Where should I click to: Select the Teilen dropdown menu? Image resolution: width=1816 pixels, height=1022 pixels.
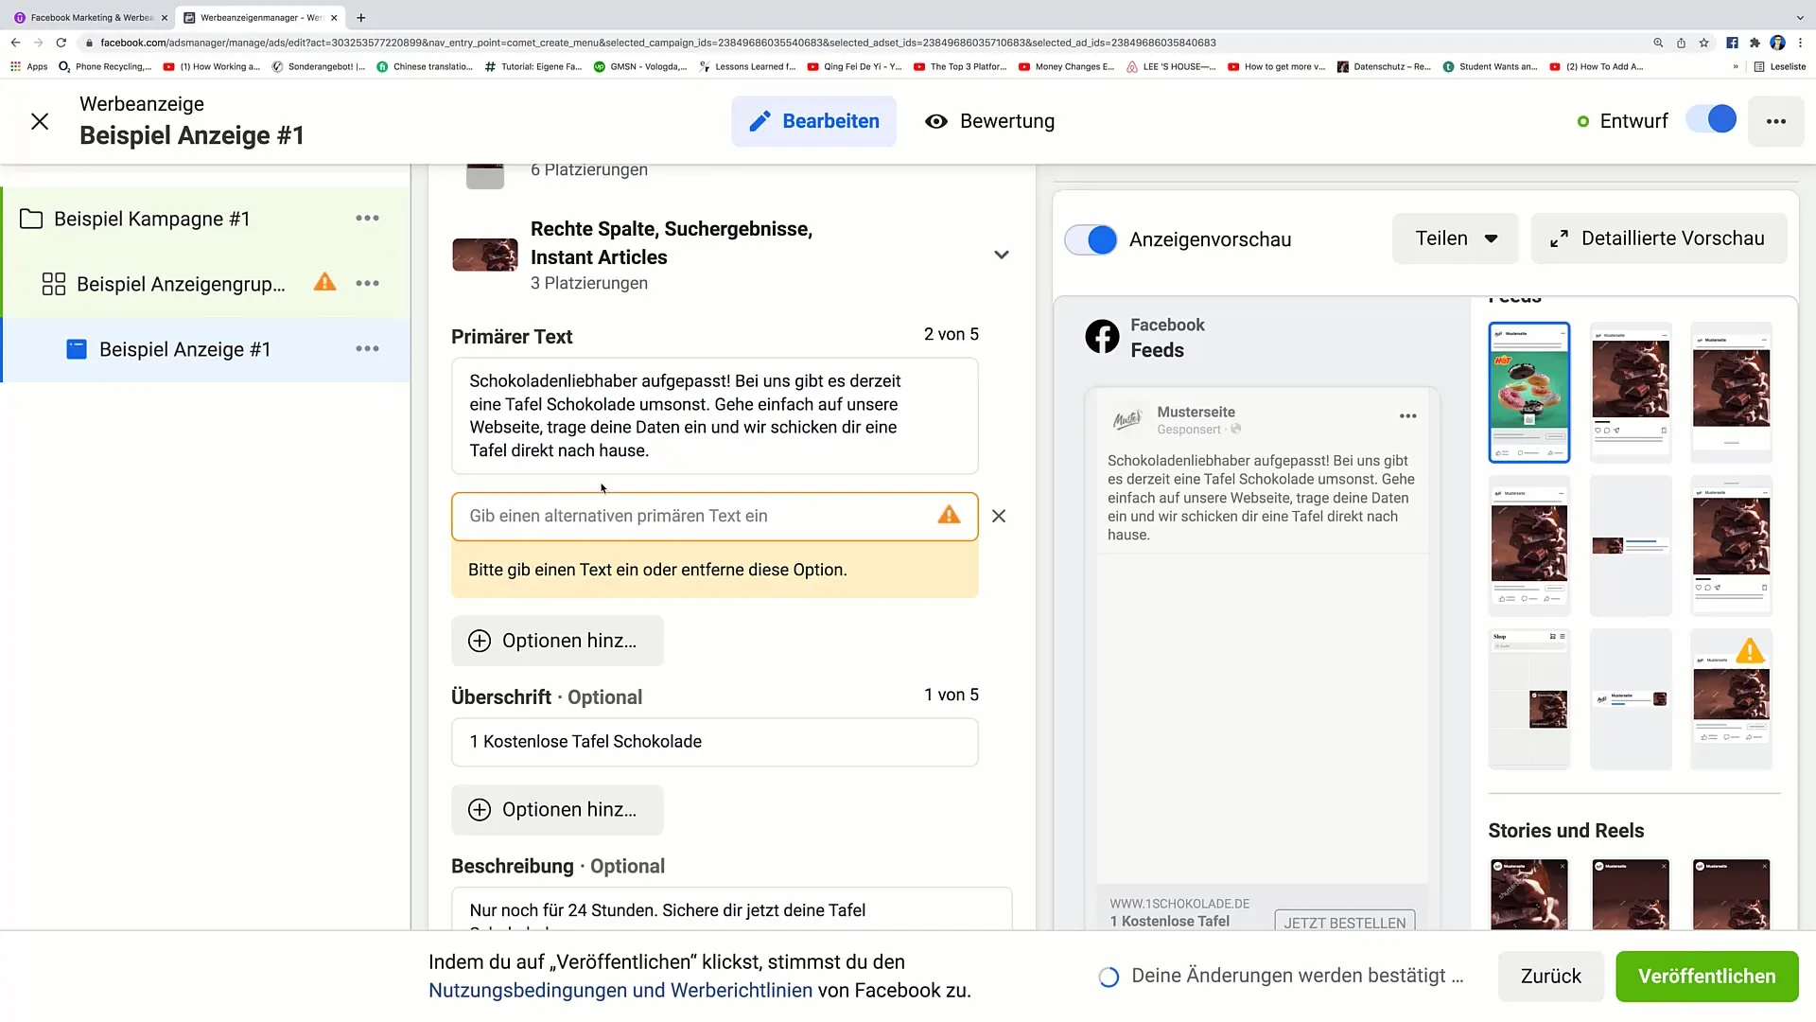click(1455, 238)
